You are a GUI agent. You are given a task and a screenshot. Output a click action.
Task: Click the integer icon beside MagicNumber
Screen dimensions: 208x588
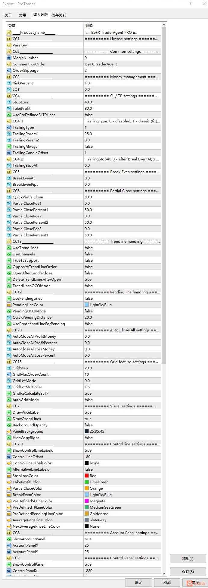pyautogui.click(x=9, y=58)
